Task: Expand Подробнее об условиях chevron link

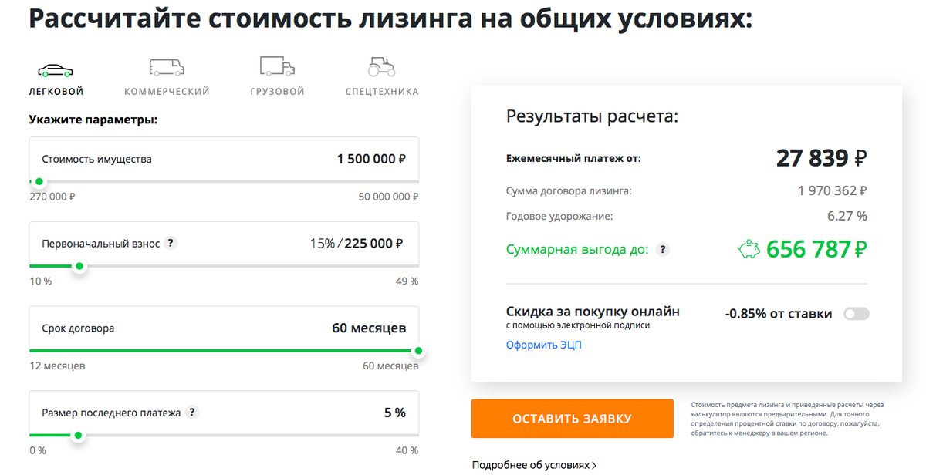Action: point(534,465)
